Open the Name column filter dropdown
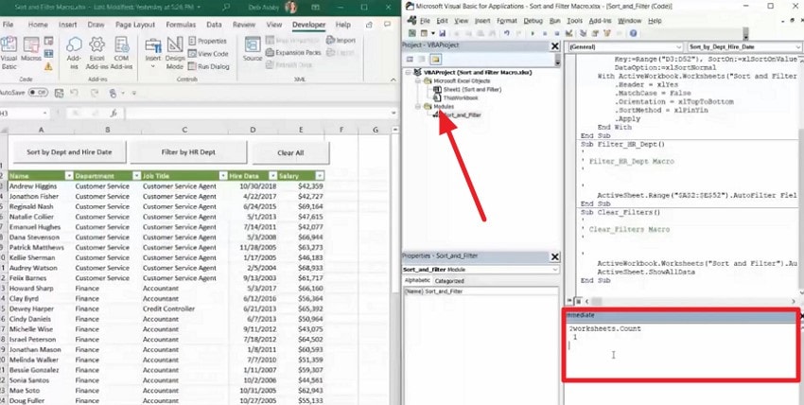804x405 pixels. 69,176
